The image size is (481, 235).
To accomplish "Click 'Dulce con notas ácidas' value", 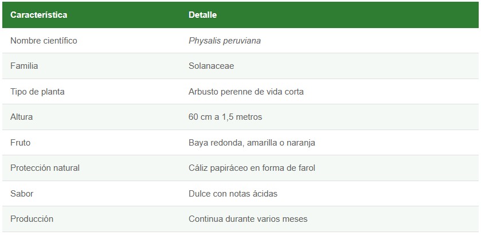I will 233,193.
